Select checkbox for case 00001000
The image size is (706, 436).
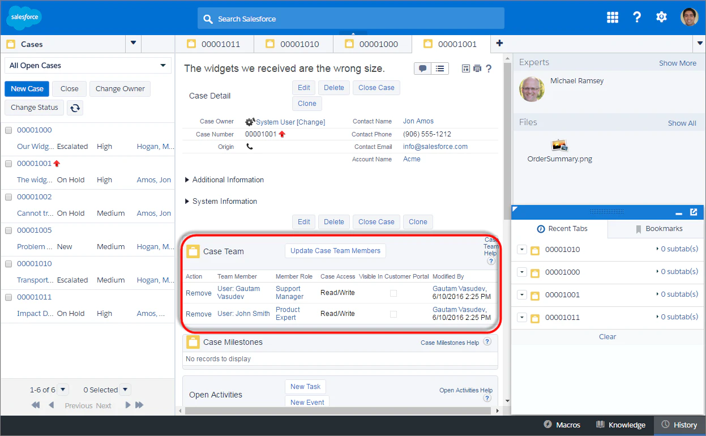8,130
